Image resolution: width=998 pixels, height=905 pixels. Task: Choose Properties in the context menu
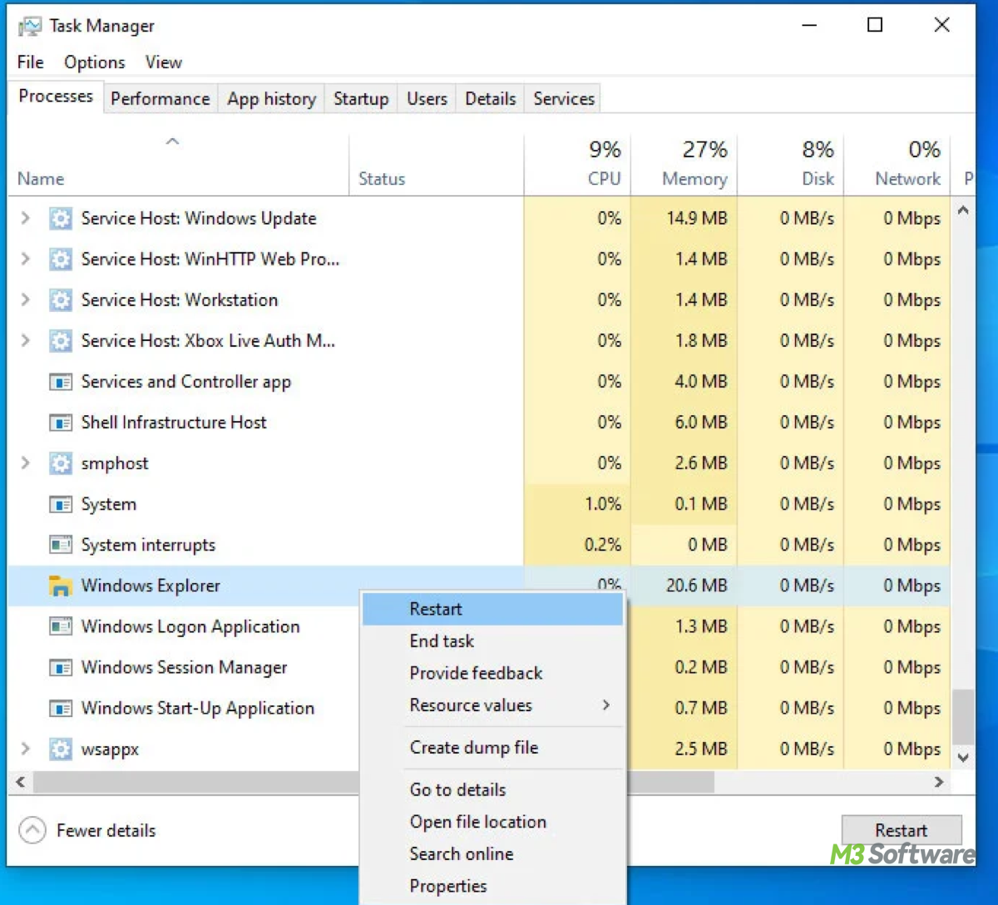point(492,886)
